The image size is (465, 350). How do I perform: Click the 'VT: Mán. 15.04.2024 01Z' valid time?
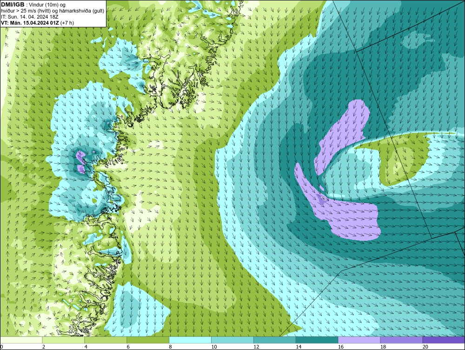pos(30,23)
